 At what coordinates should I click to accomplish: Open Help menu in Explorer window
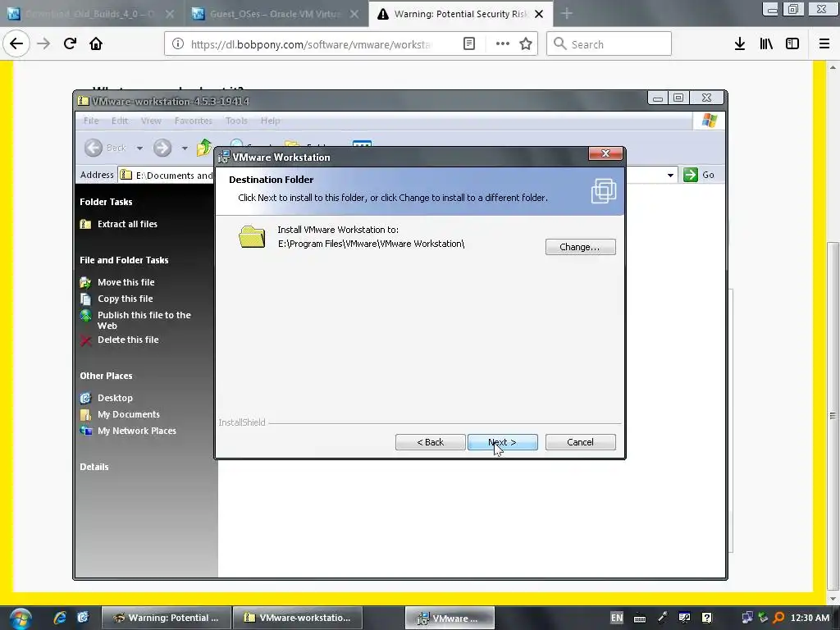[x=271, y=121]
